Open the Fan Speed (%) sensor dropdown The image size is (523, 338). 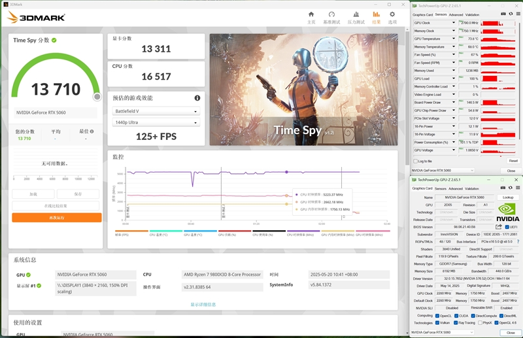click(453, 55)
